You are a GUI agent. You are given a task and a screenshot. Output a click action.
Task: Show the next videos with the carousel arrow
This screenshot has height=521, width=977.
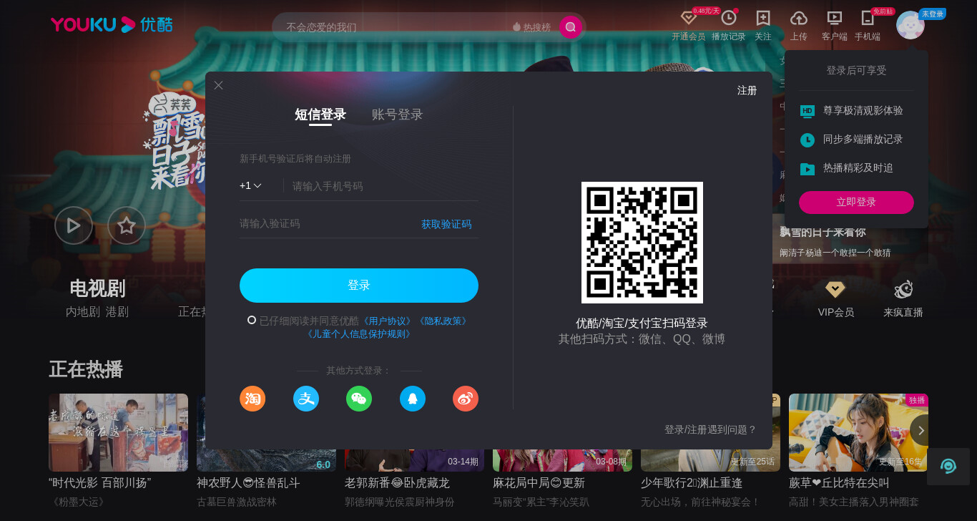920,430
